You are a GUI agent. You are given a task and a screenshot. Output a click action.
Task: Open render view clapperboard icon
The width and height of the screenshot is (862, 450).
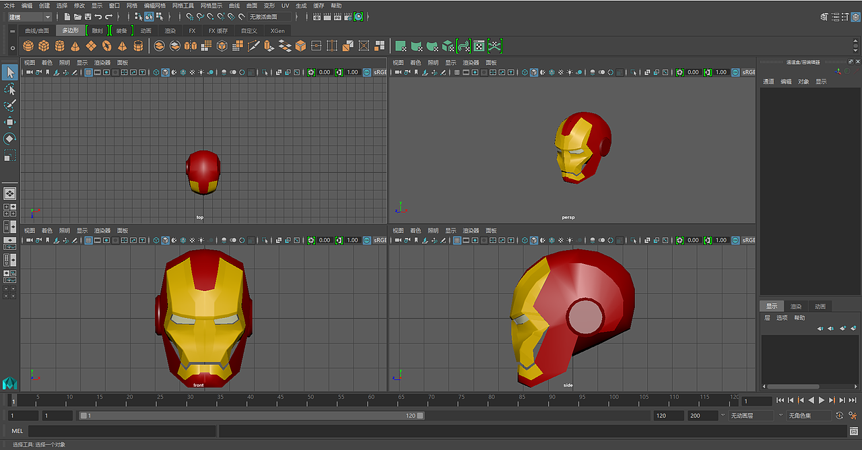pyautogui.click(x=317, y=16)
